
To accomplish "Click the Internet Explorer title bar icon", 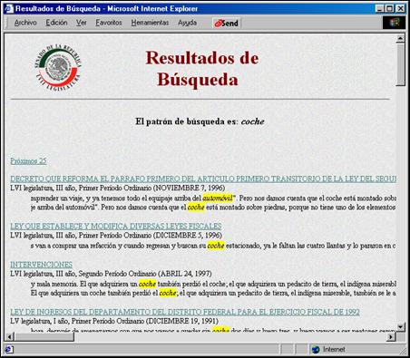I will (9, 8).
